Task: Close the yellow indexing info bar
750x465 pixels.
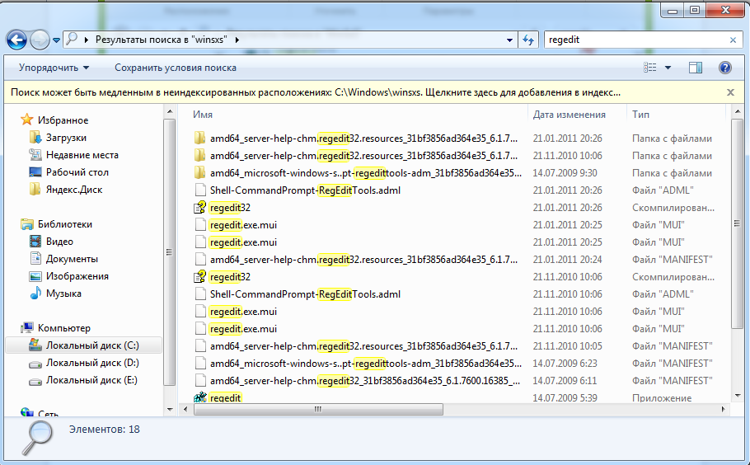Action: click(730, 93)
